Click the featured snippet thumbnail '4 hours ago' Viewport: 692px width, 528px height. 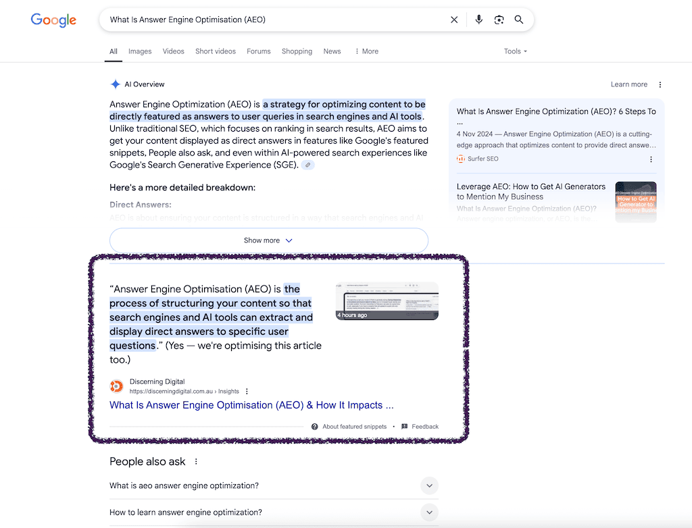[387, 301]
